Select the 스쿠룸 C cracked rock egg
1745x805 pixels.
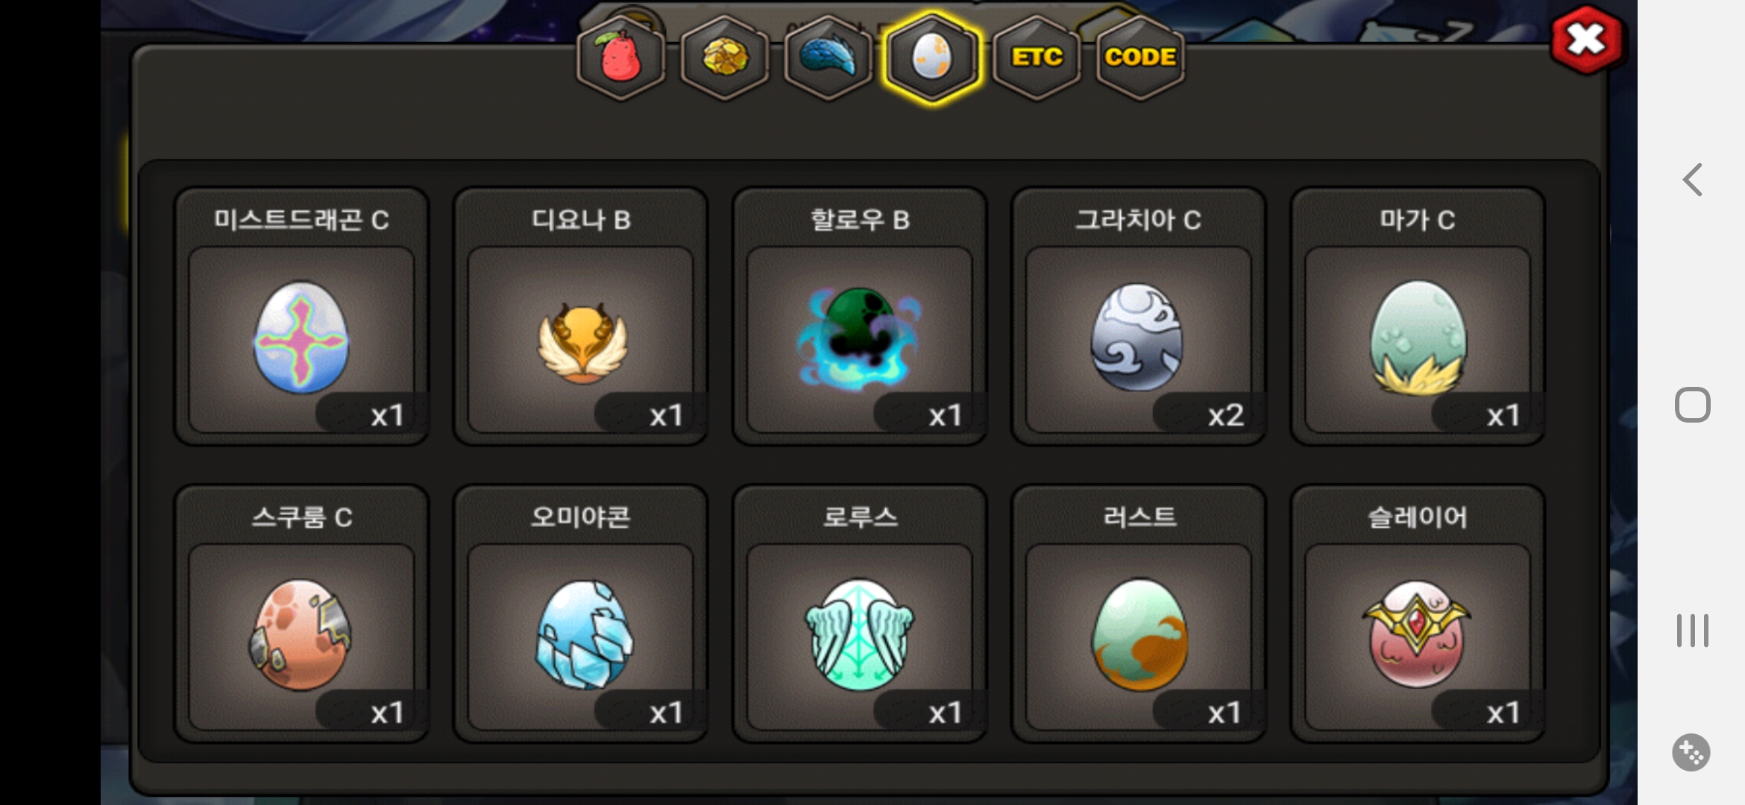tap(301, 613)
